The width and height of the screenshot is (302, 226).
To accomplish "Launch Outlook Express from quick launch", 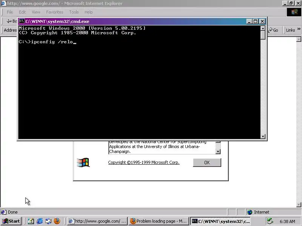I will click(x=48, y=221).
